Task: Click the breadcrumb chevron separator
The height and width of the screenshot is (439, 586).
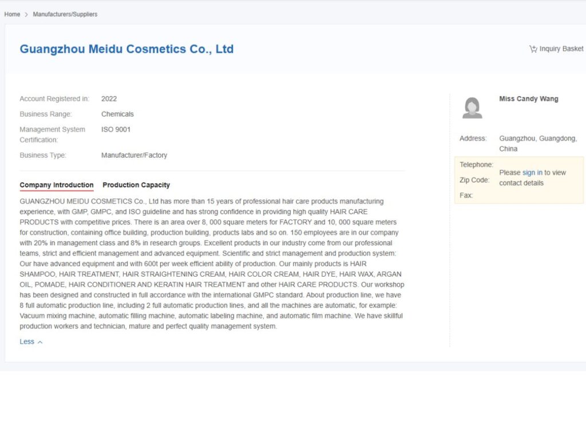Action: [26, 14]
